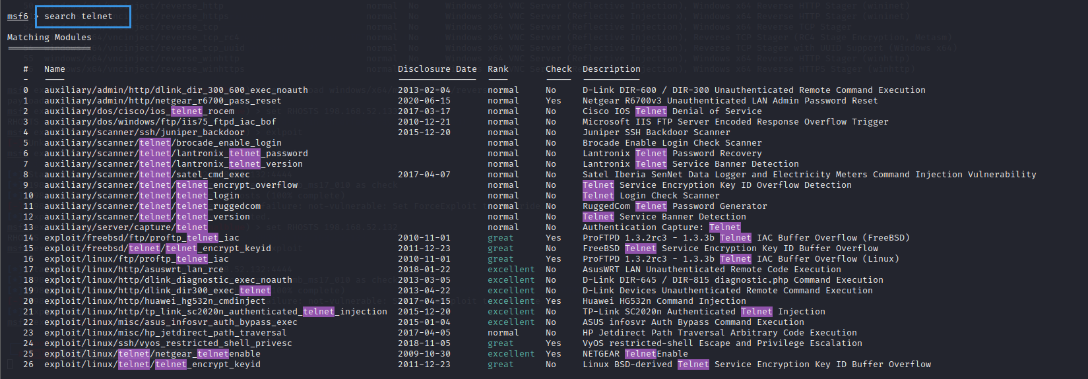Click description 'Juniper SSH Backdoor Scanner'
Viewport: 1088px width, 379px height.
tap(656, 132)
